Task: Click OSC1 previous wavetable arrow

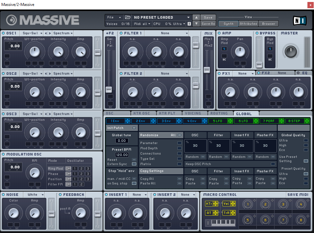Action: [46, 33]
